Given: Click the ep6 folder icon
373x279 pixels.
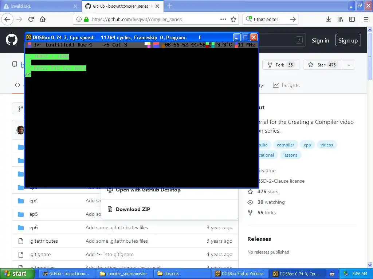Looking at the screenshot, I should coord(21,228).
